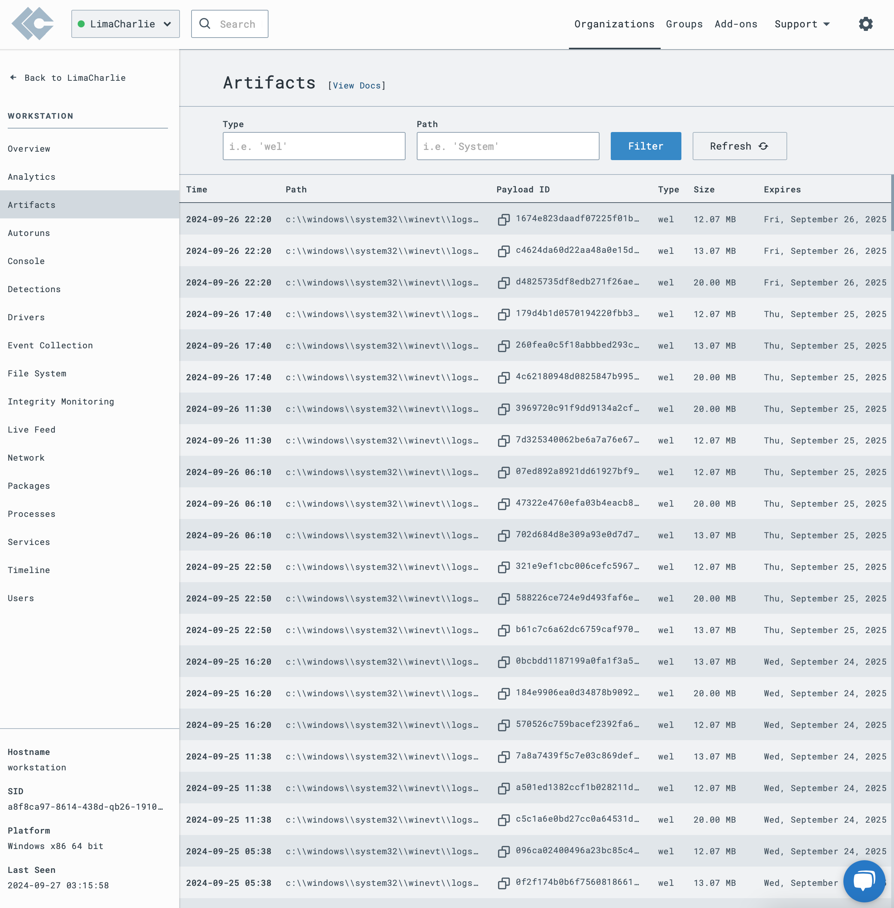Copy payload ID 47322e4760efa03b4eacb8

[x=504, y=504]
